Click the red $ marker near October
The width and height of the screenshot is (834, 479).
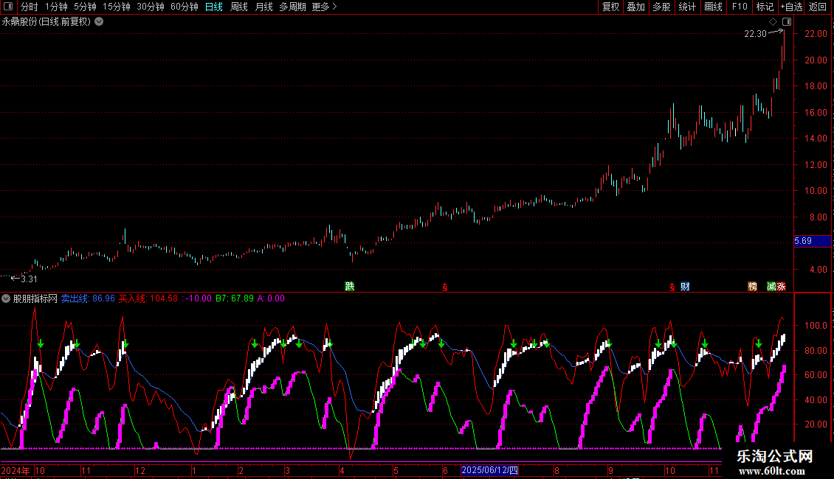click(x=672, y=287)
